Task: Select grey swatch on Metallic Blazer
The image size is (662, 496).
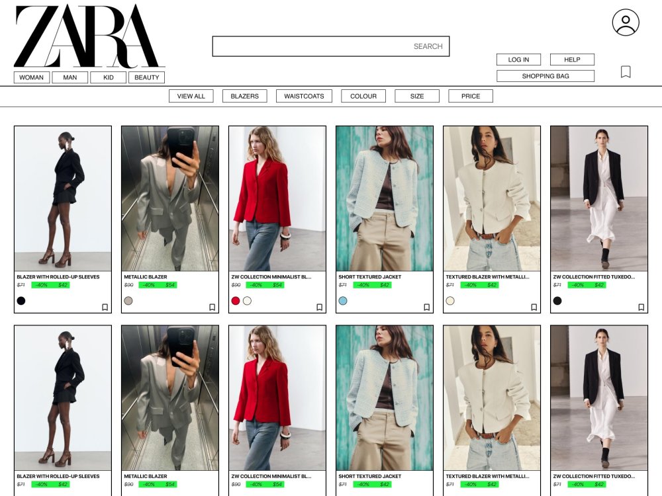Action: (128, 301)
